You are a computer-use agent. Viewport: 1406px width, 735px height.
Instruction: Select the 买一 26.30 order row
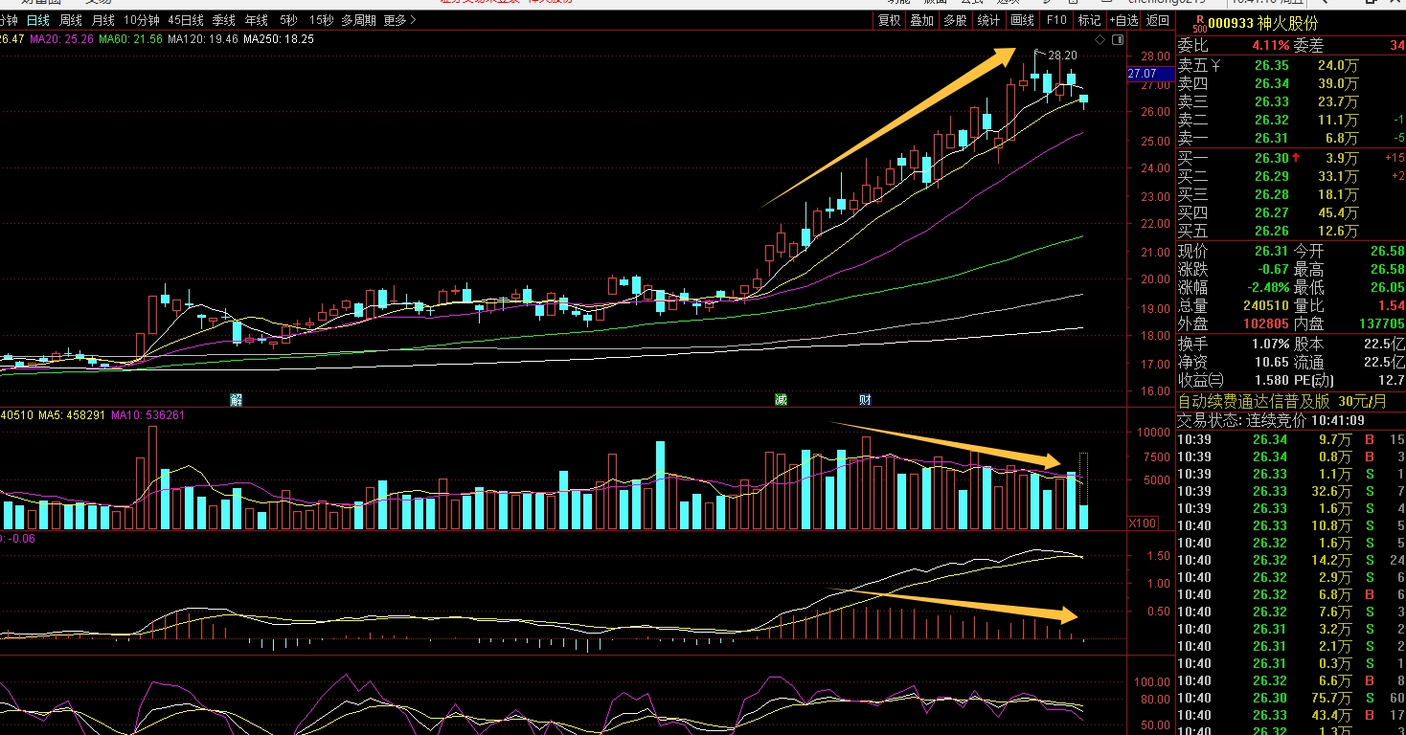[x=1290, y=158]
